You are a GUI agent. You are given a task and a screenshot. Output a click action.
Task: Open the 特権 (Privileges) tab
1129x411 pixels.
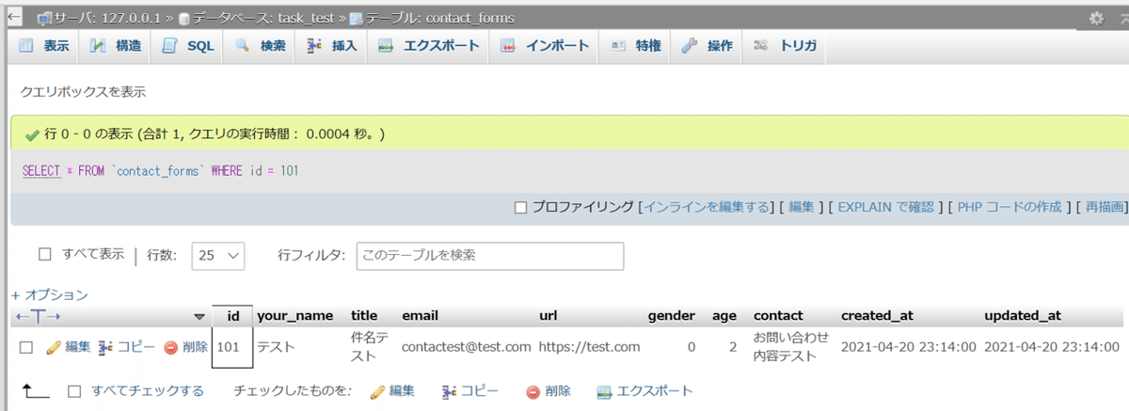637,45
